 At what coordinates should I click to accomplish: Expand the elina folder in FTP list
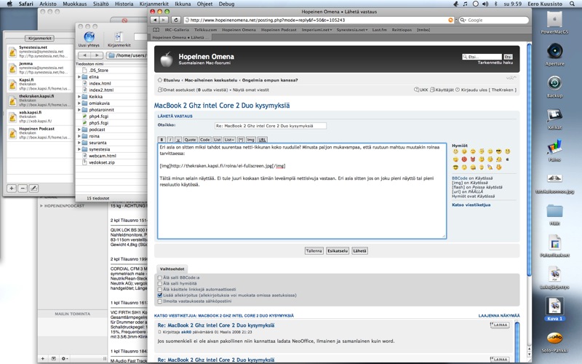coord(79,77)
